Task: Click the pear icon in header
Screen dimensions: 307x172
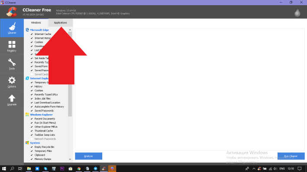Action: [297, 13]
